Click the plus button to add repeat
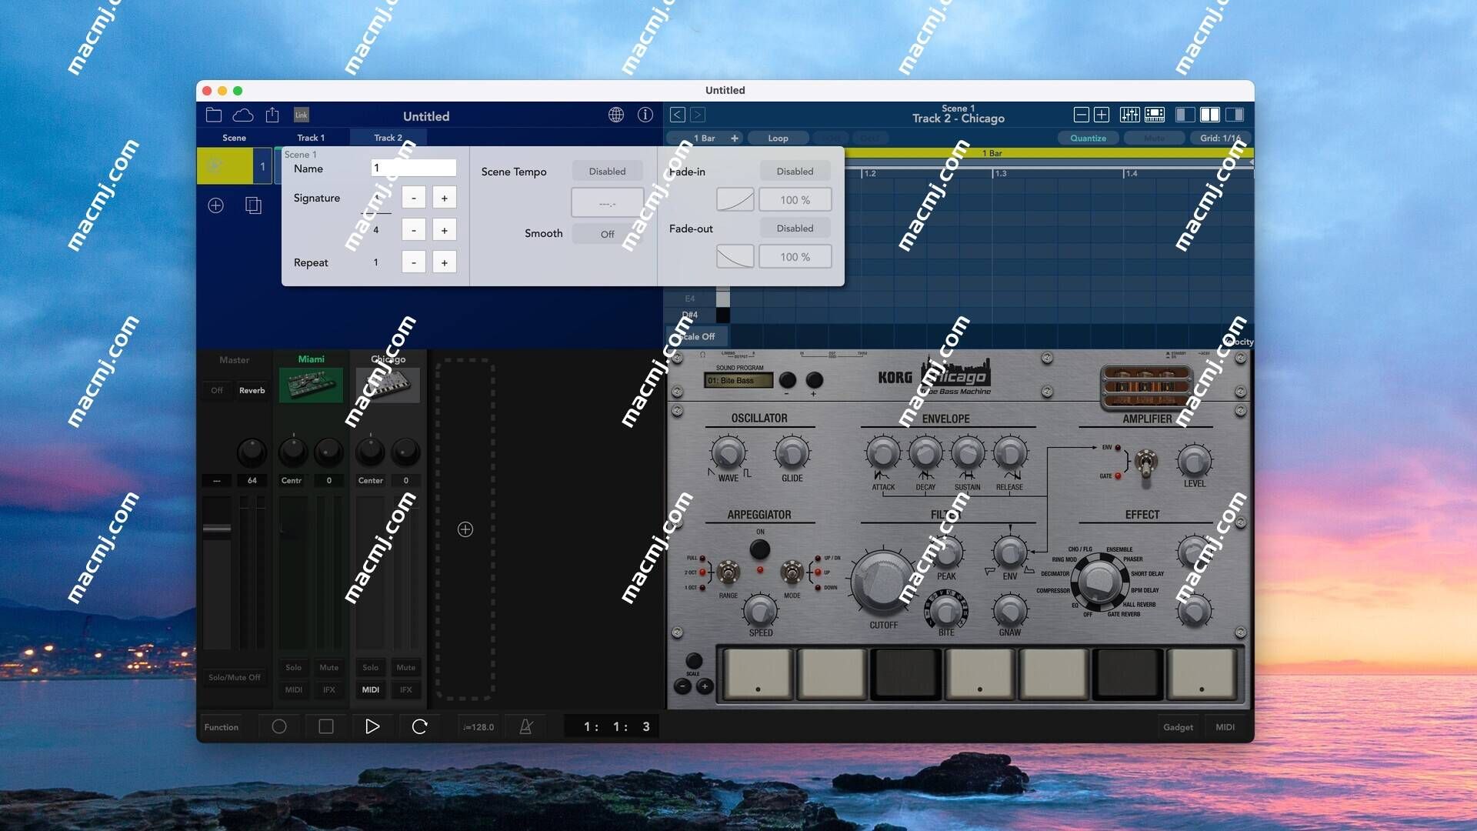Screen dimensions: 1477x831 pos(443,262)
